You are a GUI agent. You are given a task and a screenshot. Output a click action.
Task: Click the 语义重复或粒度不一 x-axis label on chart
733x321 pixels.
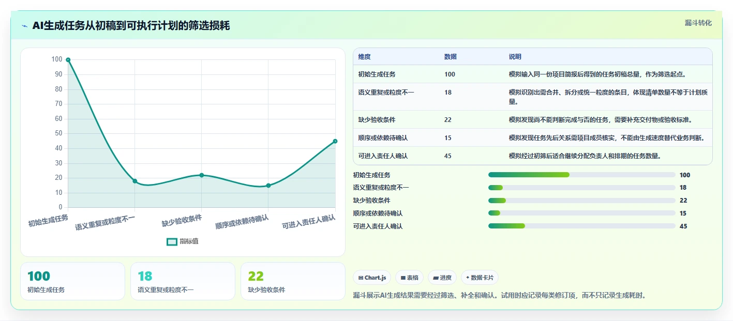pos(105,223)
